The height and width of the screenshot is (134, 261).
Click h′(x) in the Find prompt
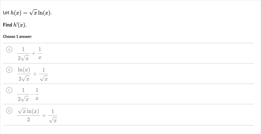click(x=19, y=25)
